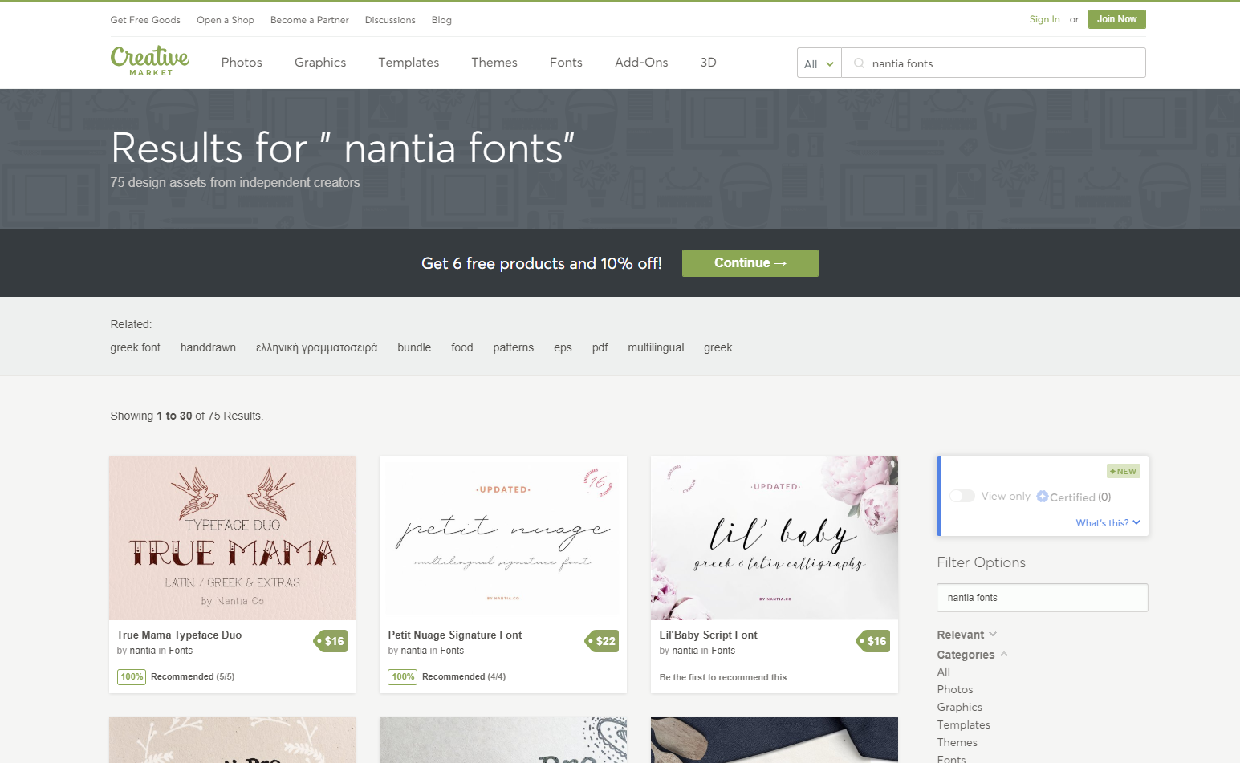Screen dimensions: 1240x763
Task: Click the $16 price tag on Lil'Baby
Action: coord(873,641)
